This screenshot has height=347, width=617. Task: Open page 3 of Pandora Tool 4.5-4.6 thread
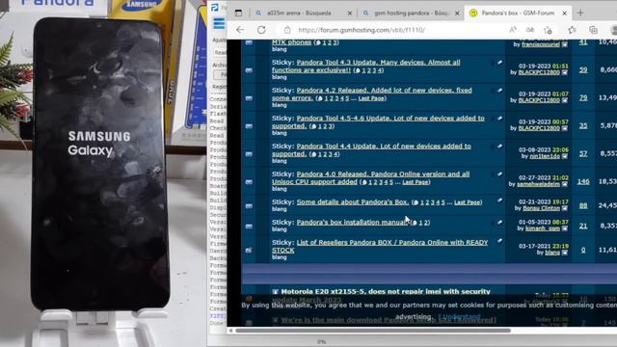coord(331,126)
